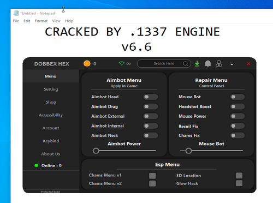This screenshot has width=273, height=203.
Task: Open Setting in sidebar
Action: pos(51,89)
